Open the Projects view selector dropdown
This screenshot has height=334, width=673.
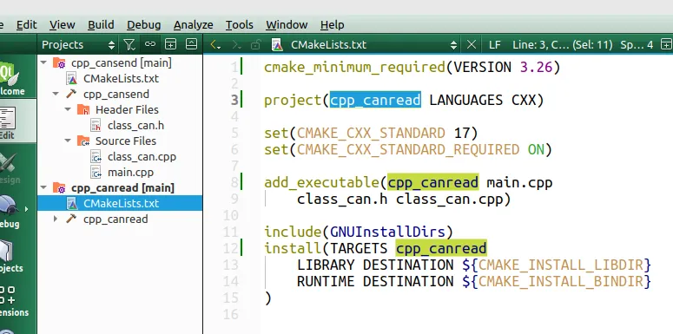(78, 44)
